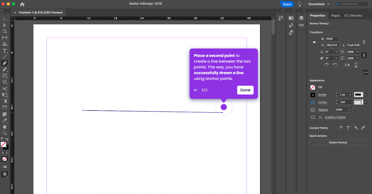Choose the Eyedropper tool
372x194 pixels.
pos(5,120)
